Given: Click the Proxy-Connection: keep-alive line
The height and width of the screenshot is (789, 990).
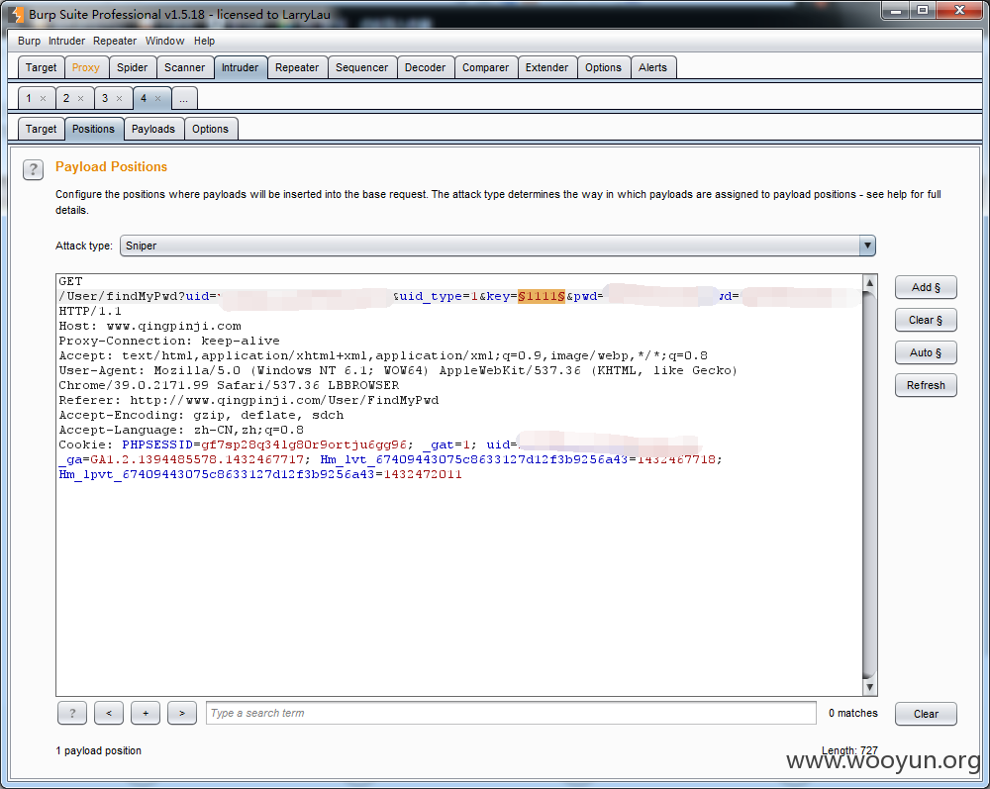Looking at the screenshot, I should 169,341.
